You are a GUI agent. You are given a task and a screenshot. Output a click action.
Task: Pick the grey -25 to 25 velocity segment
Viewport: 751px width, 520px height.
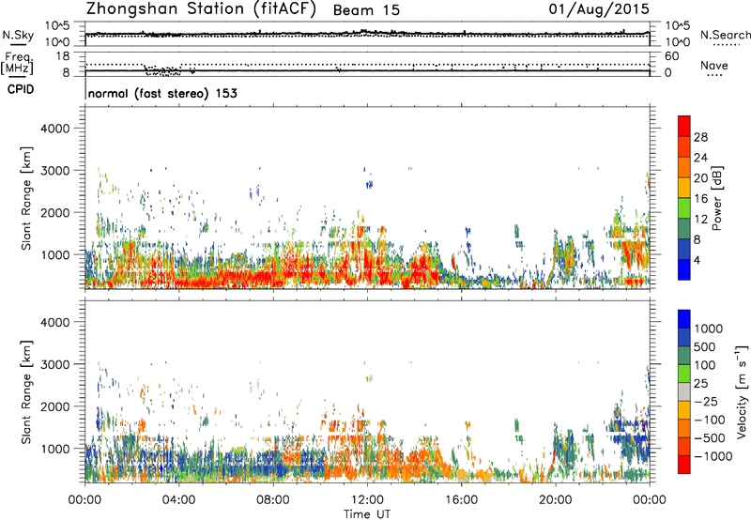(x=684, y=392)
